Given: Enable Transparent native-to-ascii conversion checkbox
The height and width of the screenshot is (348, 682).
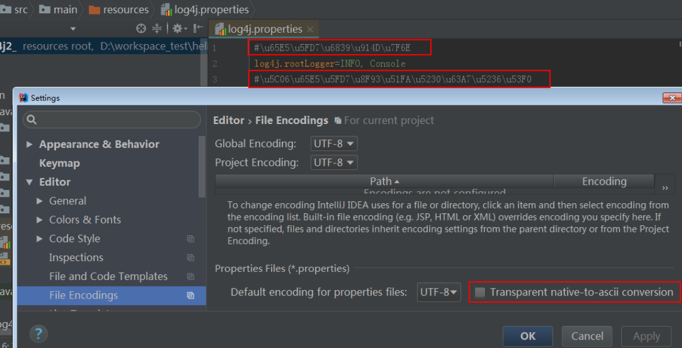Looking at the screenshot, I should point(480,293).
